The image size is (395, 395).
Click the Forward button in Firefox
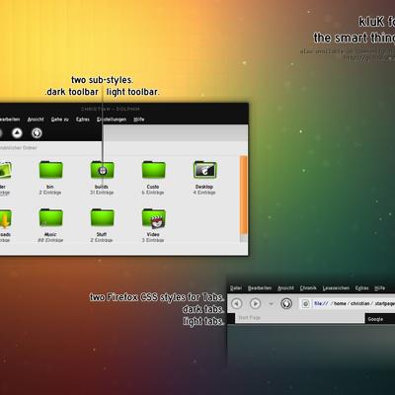(x=255, y=303)
